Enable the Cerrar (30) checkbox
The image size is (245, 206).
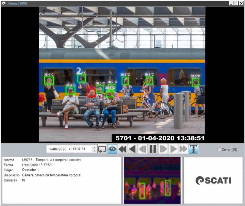point(219,149)
